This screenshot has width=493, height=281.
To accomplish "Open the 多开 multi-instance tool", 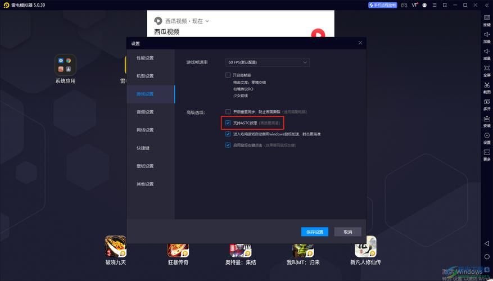I will click(x=487, y=105).
